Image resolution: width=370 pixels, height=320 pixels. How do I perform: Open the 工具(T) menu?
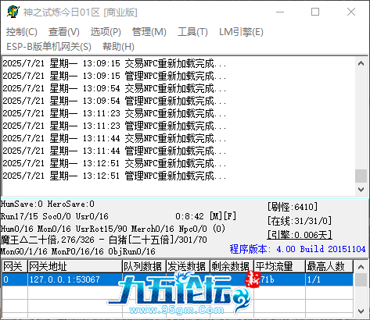pyautogui.click(x=192, y=32)
